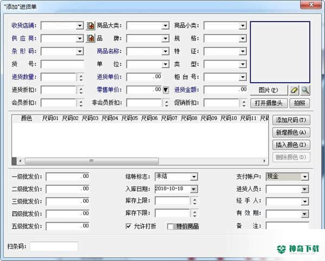325x261 pixels.
Task: Click the 插入颜色 button
Action: (291, 145)
